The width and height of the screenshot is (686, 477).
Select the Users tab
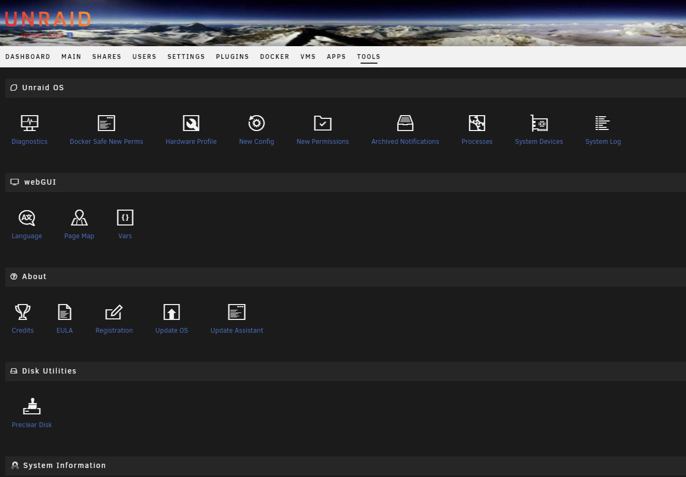point(144,57)
